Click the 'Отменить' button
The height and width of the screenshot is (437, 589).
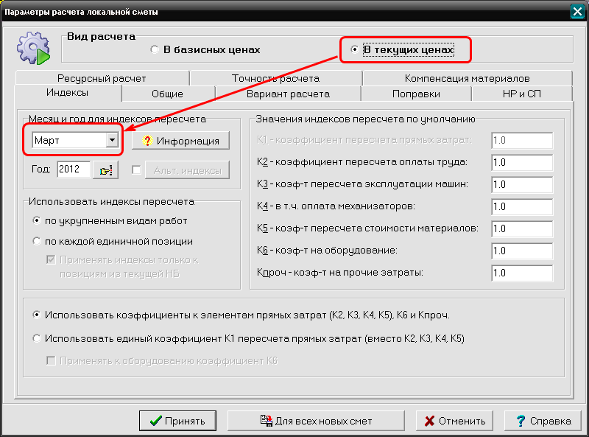[x=454, y=421]
